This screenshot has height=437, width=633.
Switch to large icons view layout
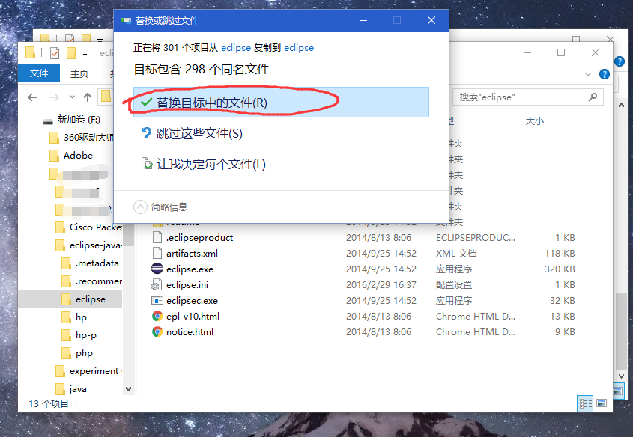pyautogui.click(x=602, y=403)
